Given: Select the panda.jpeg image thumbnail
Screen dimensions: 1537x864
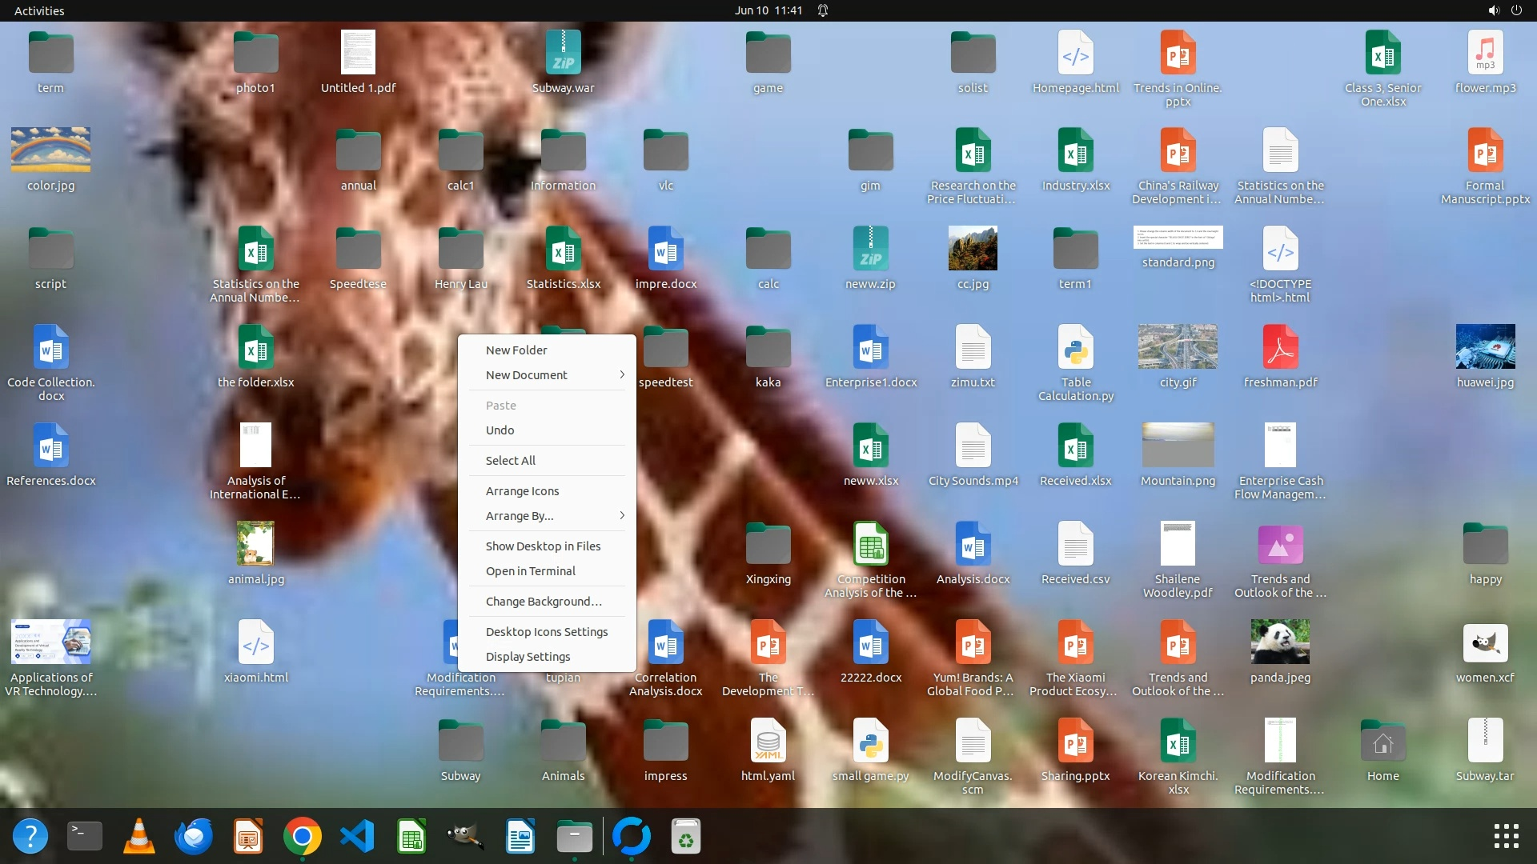Looking at the screenshot, I should (x=1279, y=642).
